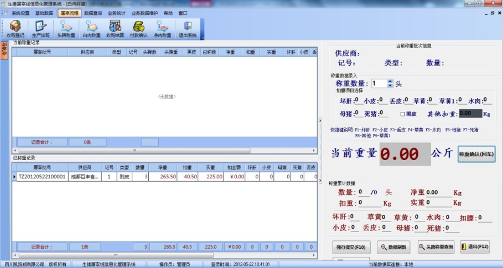
Task: Sort by 数量 column in 已称重记录
Action: pyautogui.click(x=140, y=167)
